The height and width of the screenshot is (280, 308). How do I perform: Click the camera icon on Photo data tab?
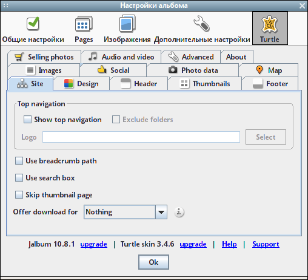[x=173, y=70]
